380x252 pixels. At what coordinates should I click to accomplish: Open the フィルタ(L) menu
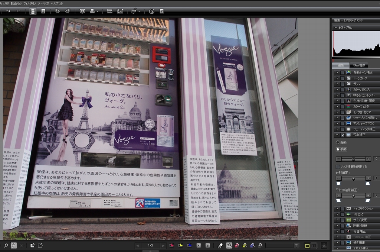[x=29, y=3]
